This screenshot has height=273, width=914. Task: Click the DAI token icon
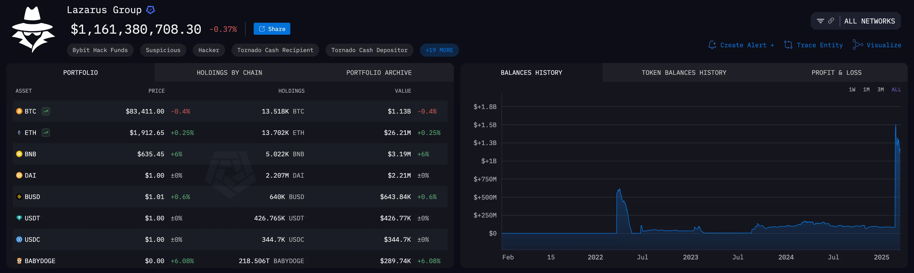click(x=19, y=175)
